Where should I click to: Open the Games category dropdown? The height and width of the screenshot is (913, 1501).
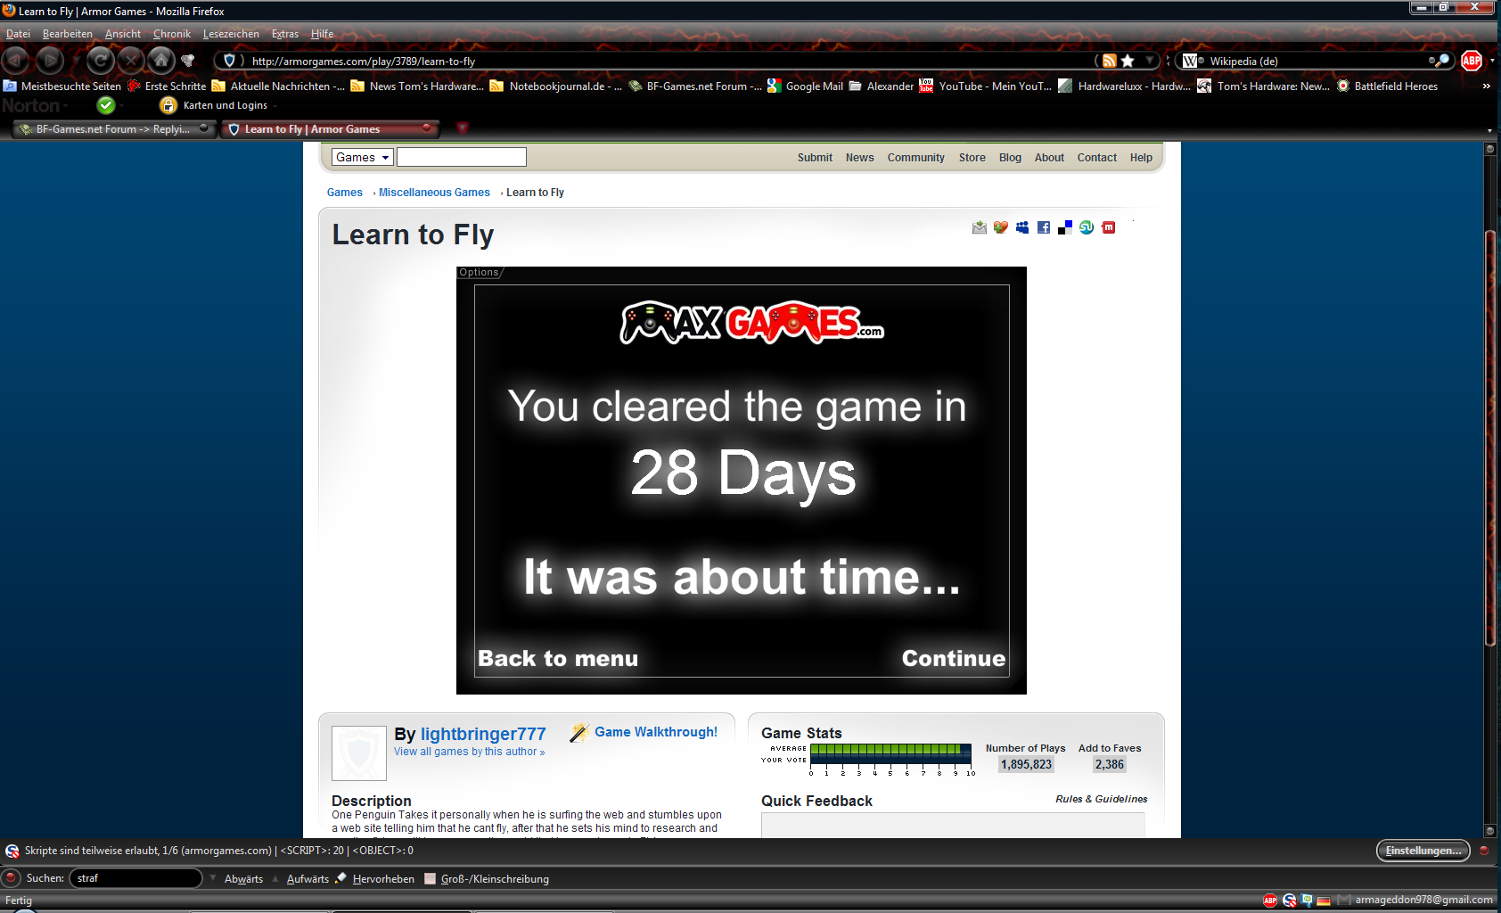tap(363, 157)
